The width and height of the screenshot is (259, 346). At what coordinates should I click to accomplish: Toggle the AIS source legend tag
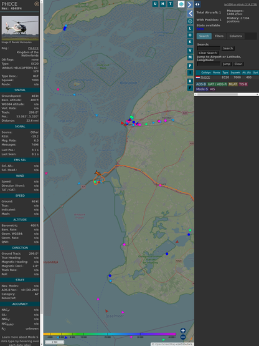(x=212, y=89)
